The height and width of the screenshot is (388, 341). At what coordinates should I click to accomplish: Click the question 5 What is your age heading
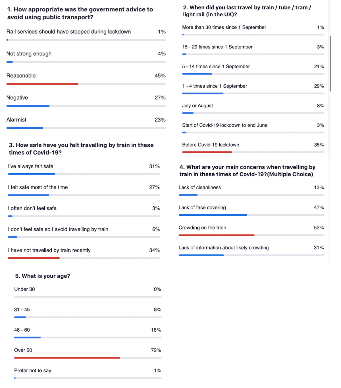coord(43,276)
